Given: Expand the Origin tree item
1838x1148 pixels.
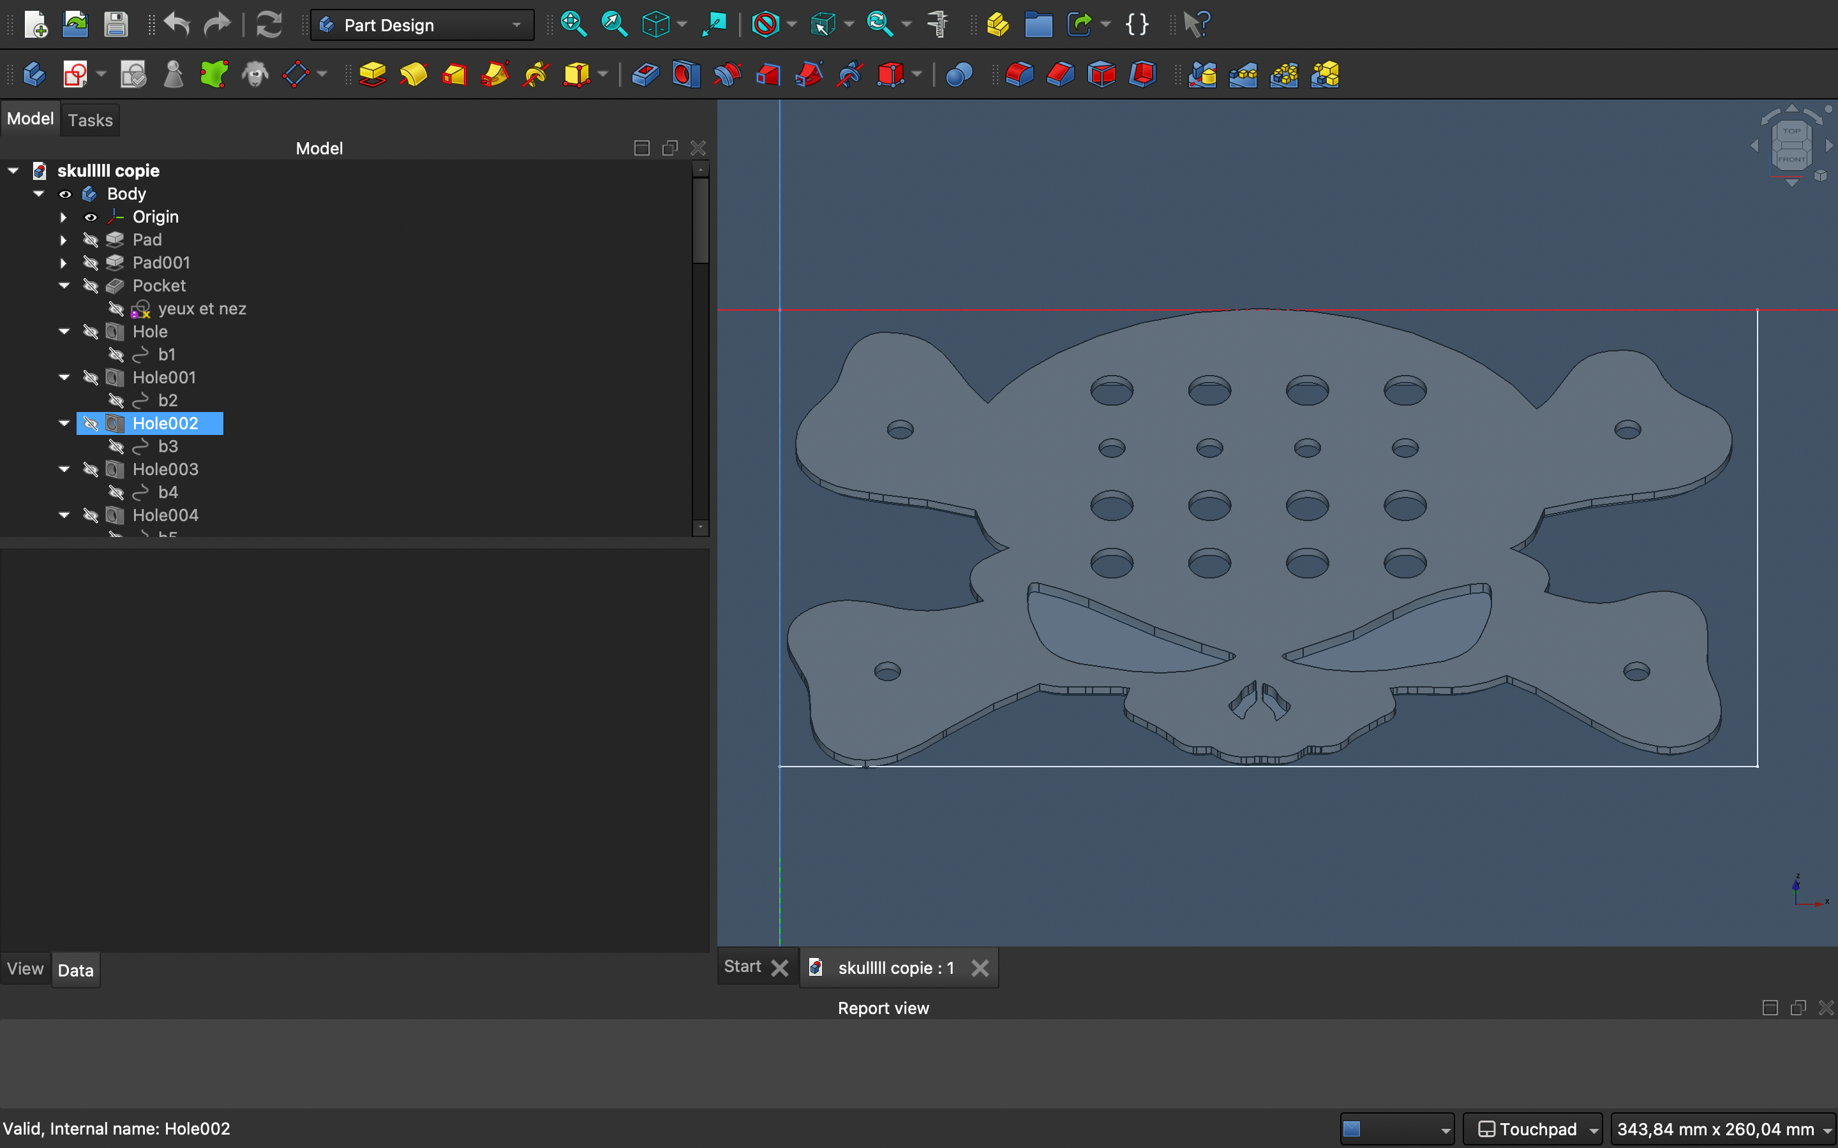Looking at the screenshot, I should 64,217.
